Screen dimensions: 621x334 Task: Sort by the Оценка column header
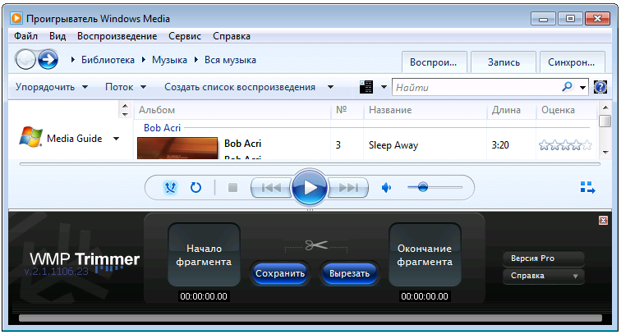point(567,110)
